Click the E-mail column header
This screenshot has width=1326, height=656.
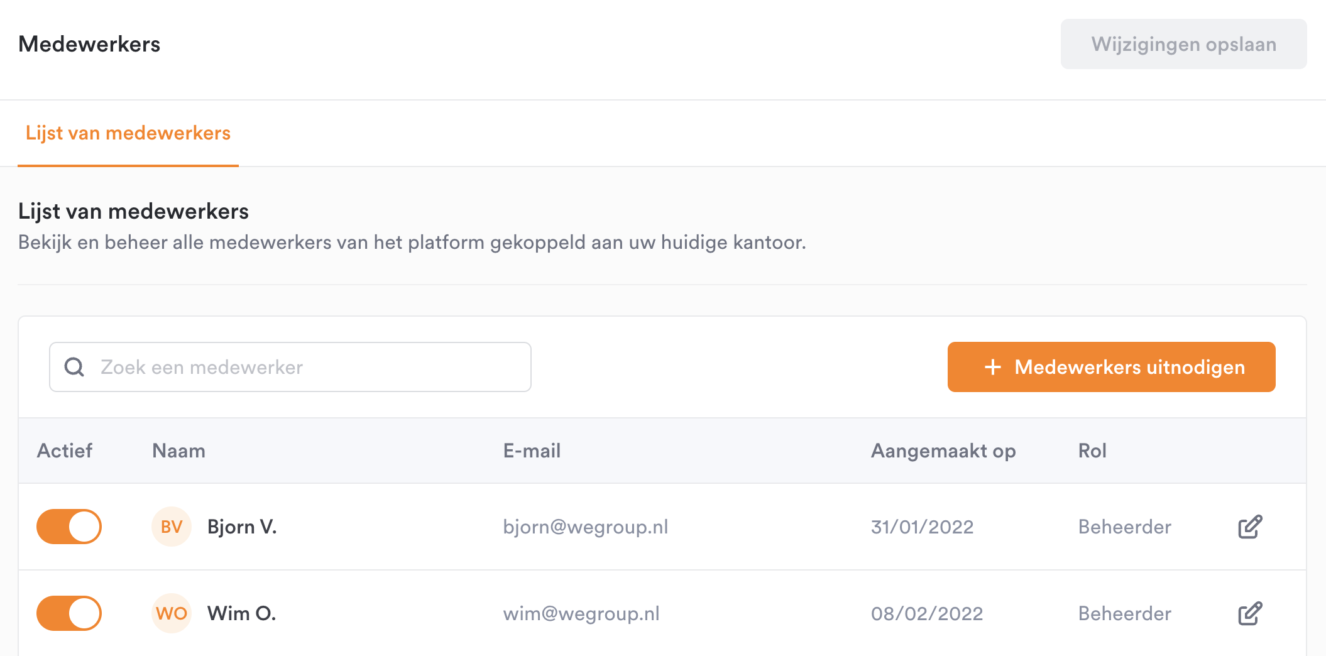point(532,451)
